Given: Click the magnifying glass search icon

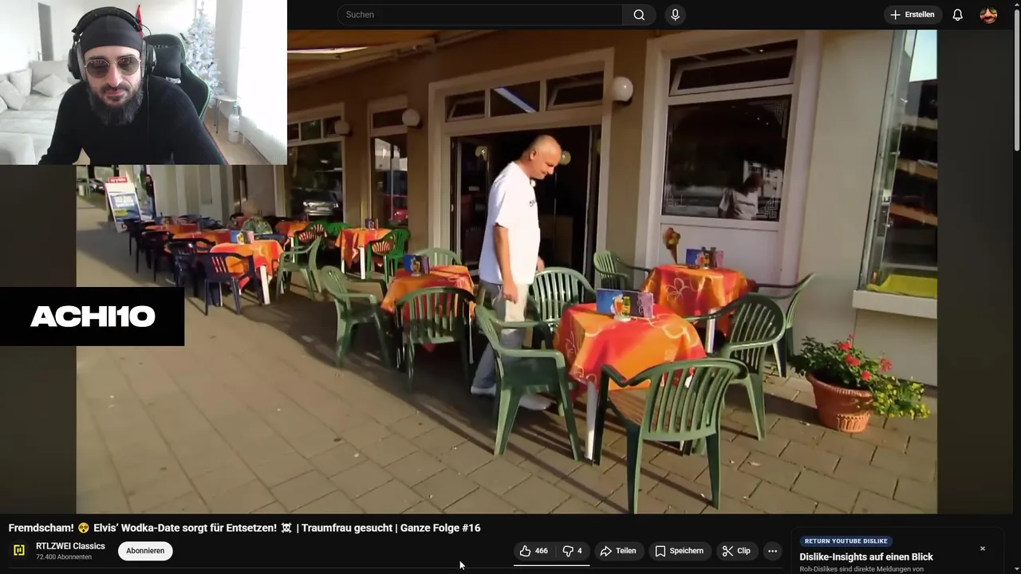Looking at the screenshot, I should point(639,14).
